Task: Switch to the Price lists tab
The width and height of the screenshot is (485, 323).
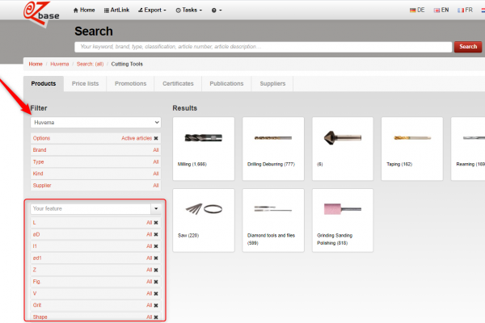Action: coord(85,84)
